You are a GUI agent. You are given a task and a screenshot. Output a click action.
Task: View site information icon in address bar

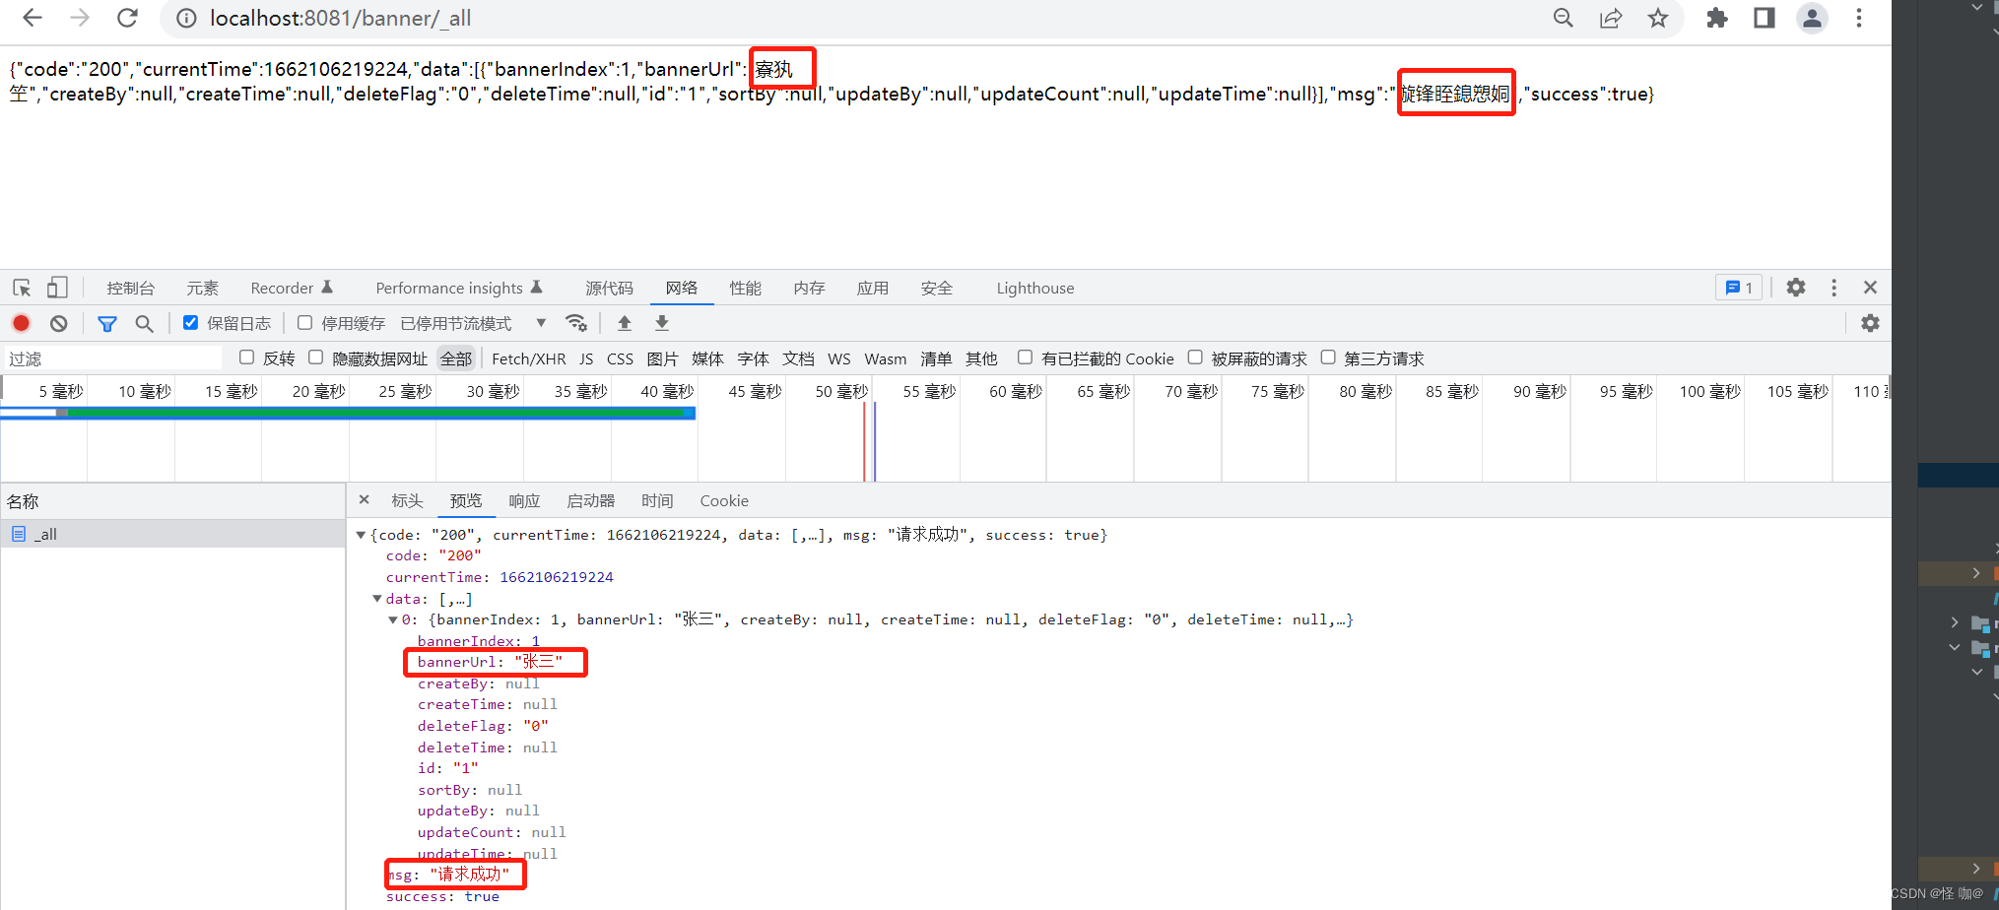click(x=186, y=18)
